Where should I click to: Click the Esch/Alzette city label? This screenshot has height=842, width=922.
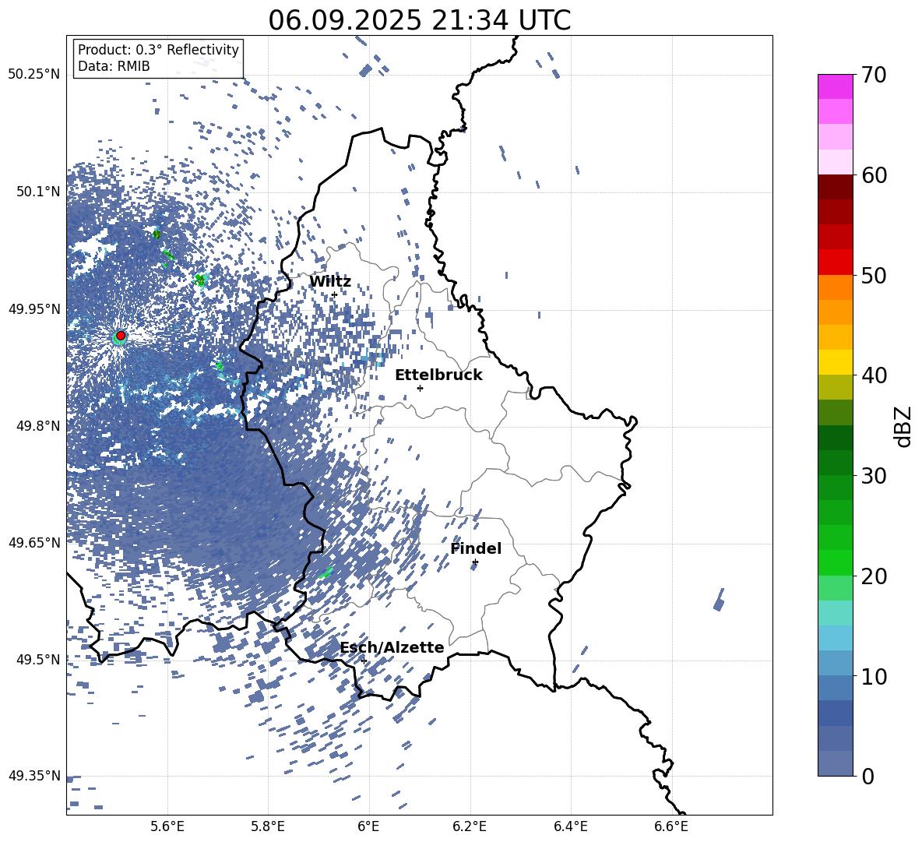click(x=392, y=647)
